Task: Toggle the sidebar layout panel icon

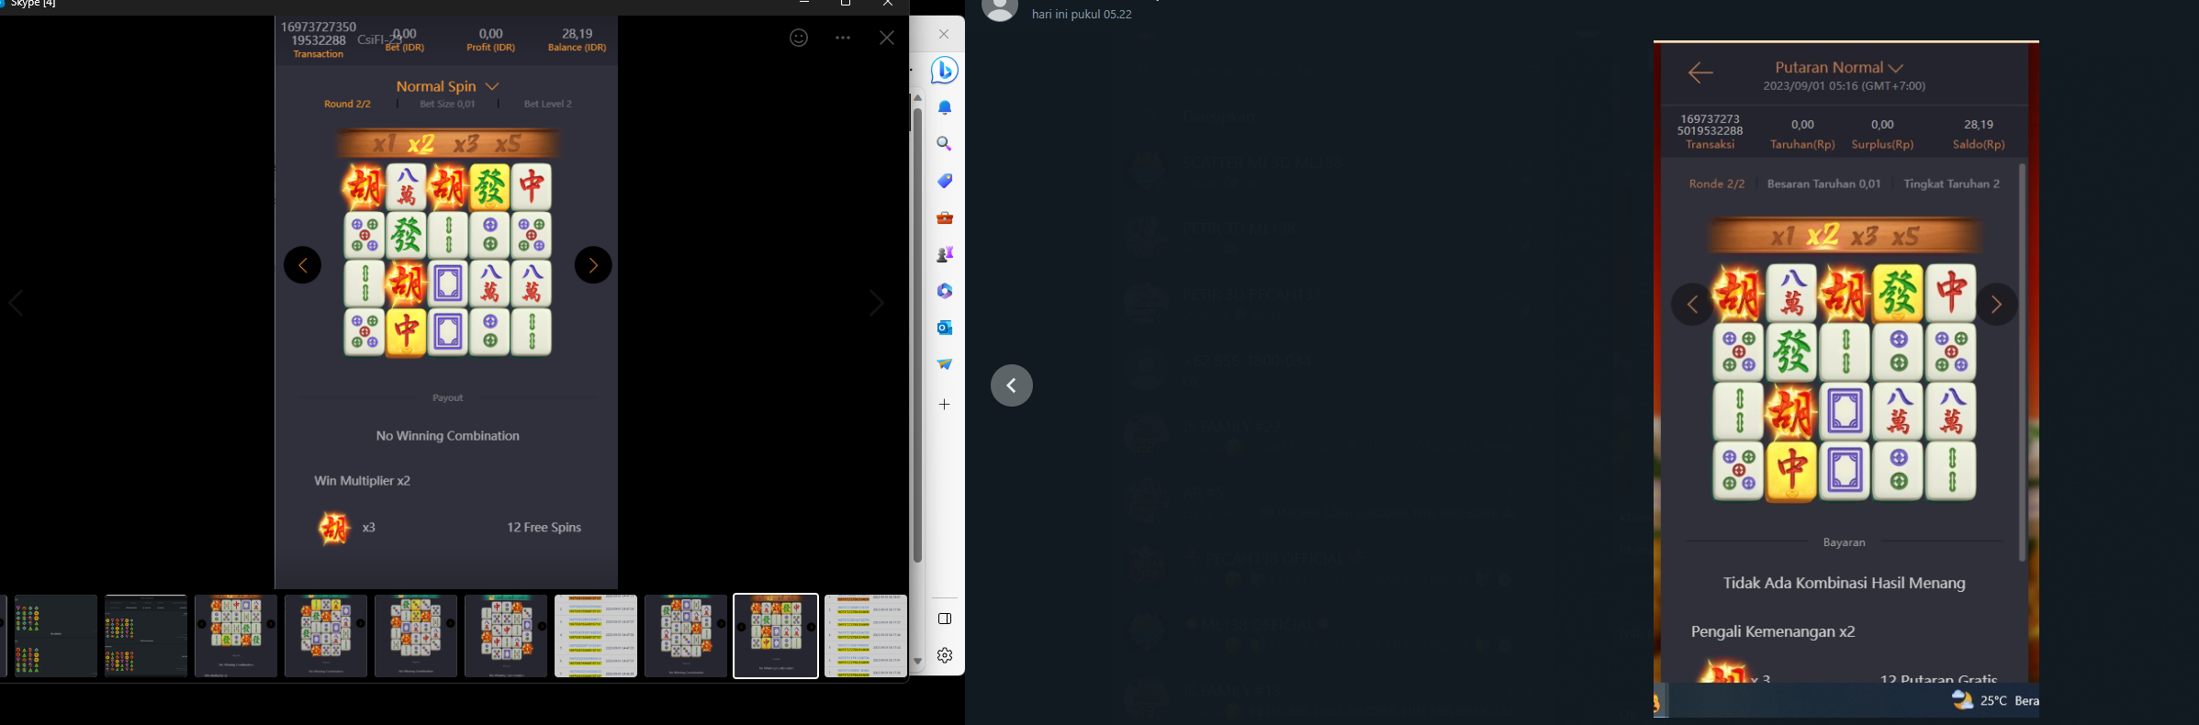Action: (945, 619)
